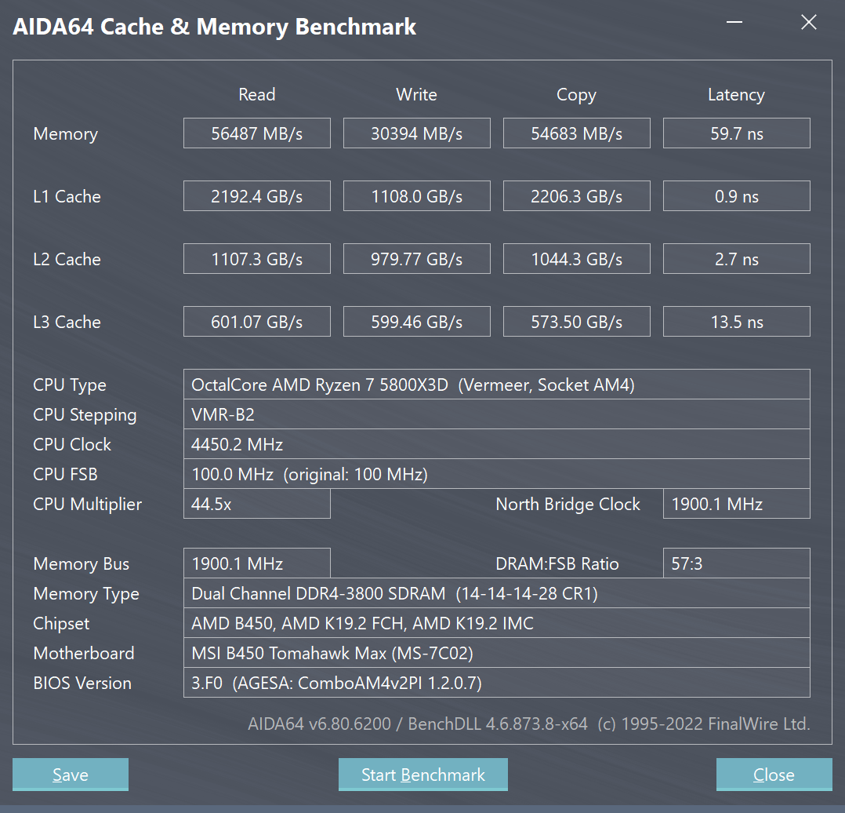Click L2 Cache read value 1107.3 GB/s
The height and width of the screenshot is (813, 845).
(256, 259)
